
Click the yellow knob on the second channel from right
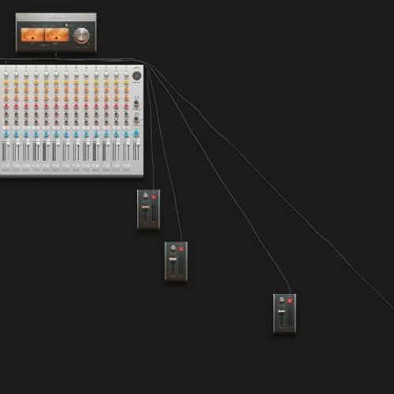(117, 82)
